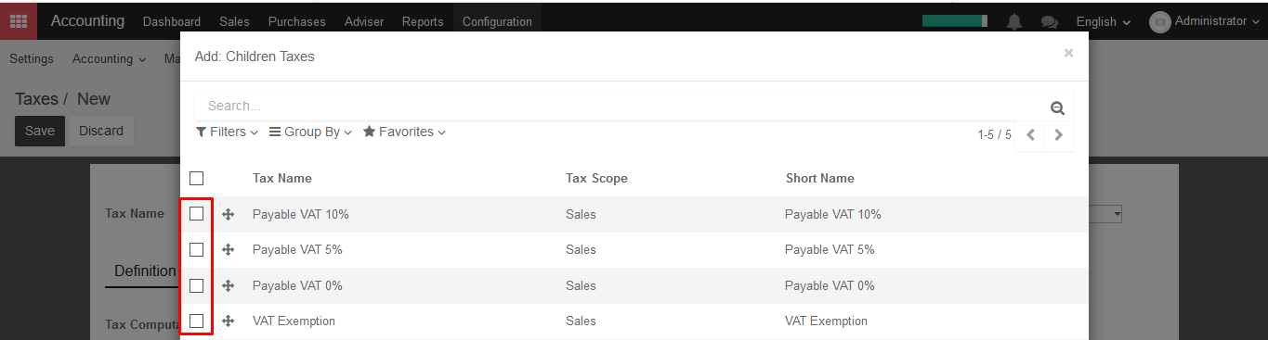Viewport: 1268px width, 340px height.
Task: Open the Reports menu
Action: click(423, 21)
